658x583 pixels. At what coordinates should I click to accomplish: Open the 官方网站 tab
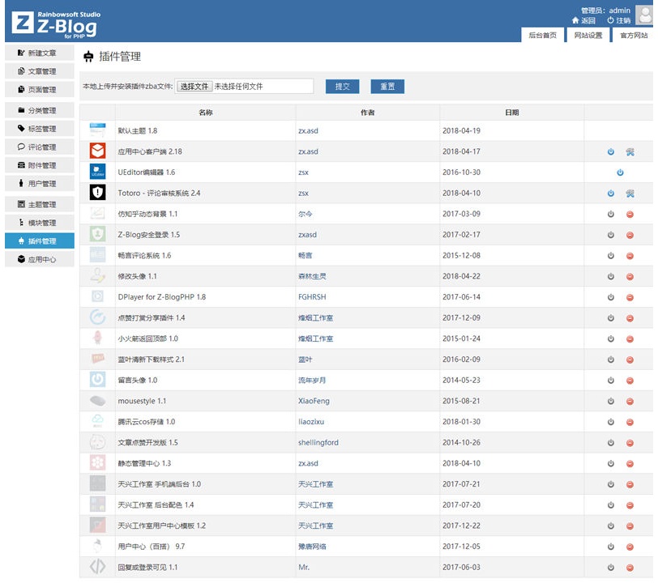point(634,36)
